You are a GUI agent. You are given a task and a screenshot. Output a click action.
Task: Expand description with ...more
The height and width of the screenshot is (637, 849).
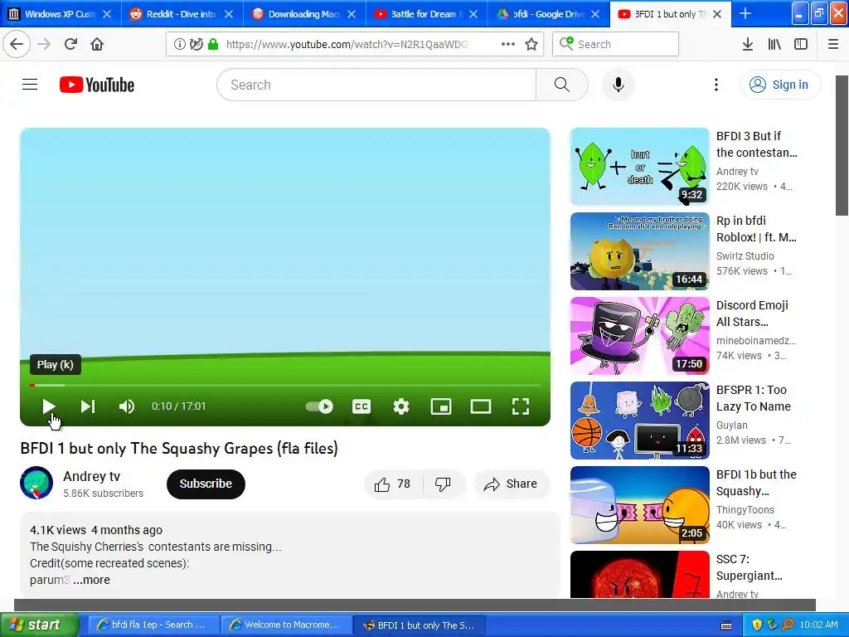coord(91,580)
